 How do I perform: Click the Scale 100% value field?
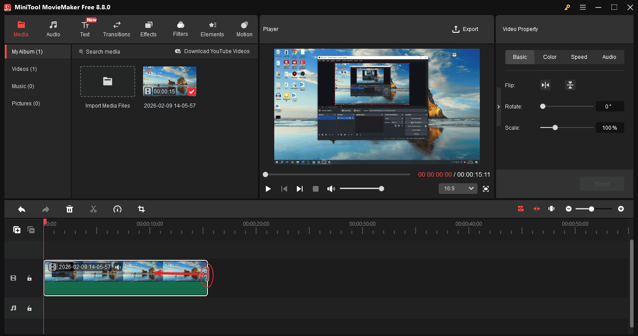coord(610,127)
